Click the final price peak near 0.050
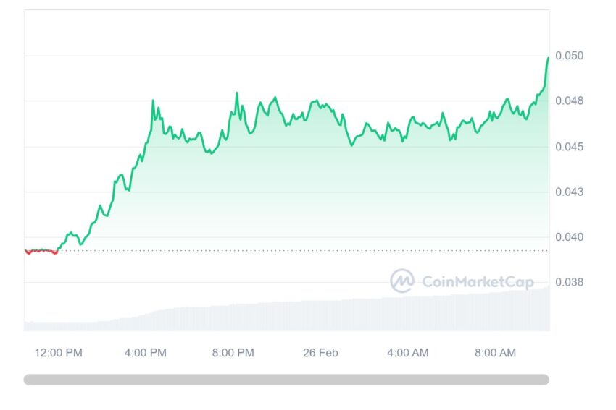The image size is (616, 410). (548, 59)
